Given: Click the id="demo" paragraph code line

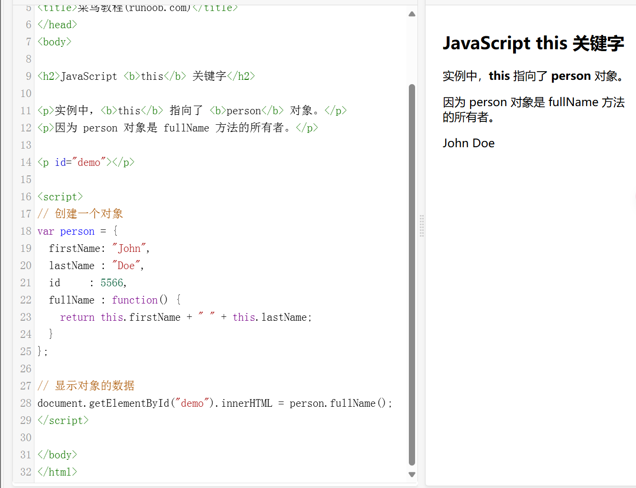Looking at the screenshot, I should pos(86,163).
